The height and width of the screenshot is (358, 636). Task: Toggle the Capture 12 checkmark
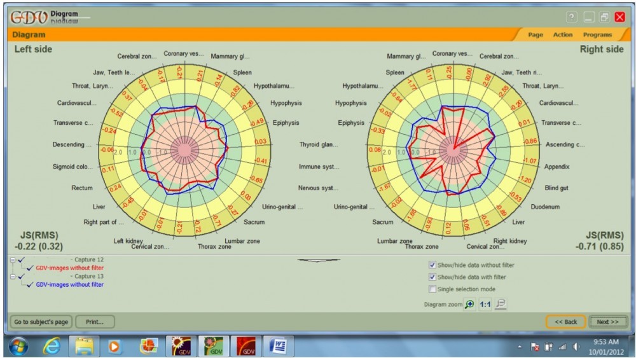(x=22, y=259)
